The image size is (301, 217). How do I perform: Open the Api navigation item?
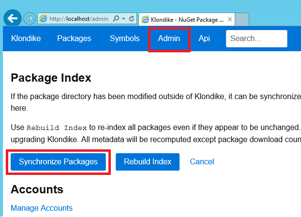pyautogui.click(x=204, y=39)
